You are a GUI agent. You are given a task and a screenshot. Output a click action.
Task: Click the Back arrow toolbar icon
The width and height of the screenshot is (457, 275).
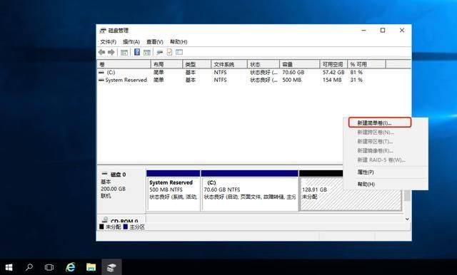tap(101, 52)
